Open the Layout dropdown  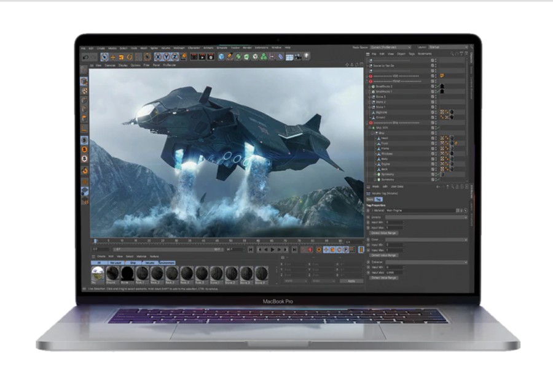click(x=448, y=47)
